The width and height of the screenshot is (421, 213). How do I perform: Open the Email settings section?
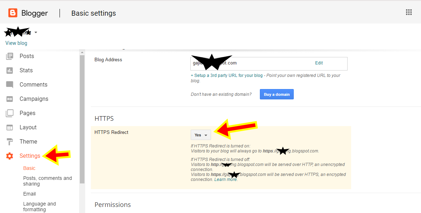pyautogui.click(x=29, y=194)
